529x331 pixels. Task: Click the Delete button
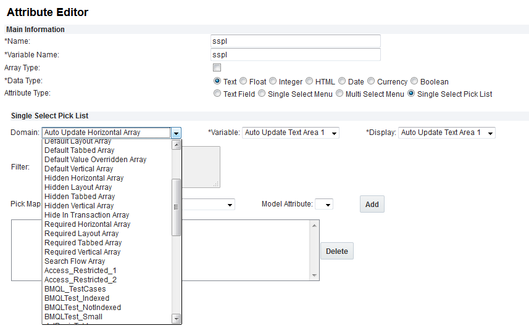click(336, 251)
